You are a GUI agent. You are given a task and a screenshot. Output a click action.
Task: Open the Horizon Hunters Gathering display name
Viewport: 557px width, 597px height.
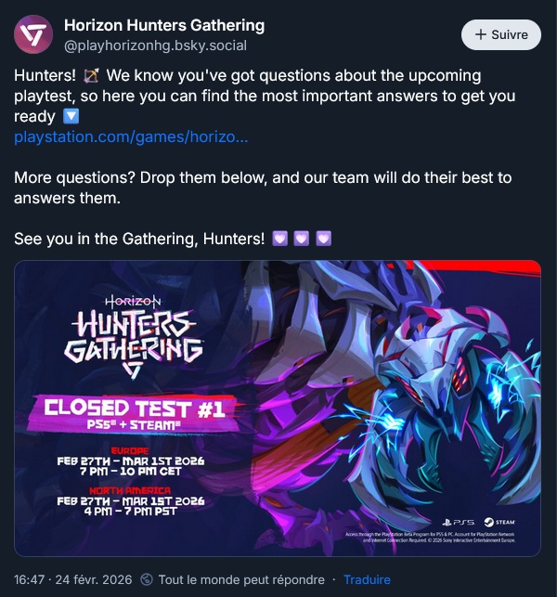164,25
